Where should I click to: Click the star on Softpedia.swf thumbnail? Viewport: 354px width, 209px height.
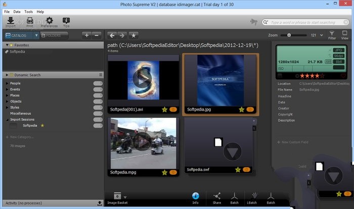click(238, 170)
